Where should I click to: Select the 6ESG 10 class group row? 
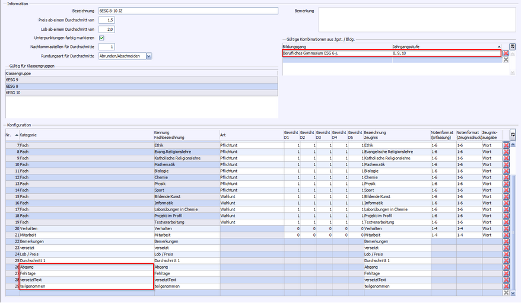coord(141,93)
